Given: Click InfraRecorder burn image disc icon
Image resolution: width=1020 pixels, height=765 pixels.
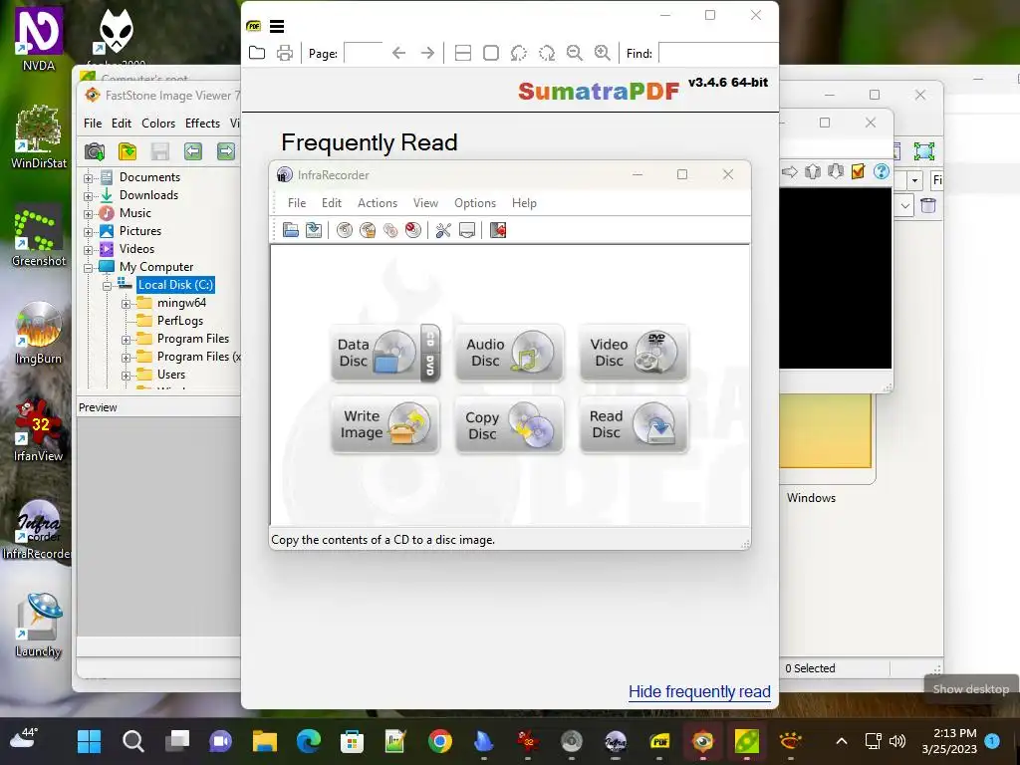Looking at the screenshot, I should (x=368, y=230).
